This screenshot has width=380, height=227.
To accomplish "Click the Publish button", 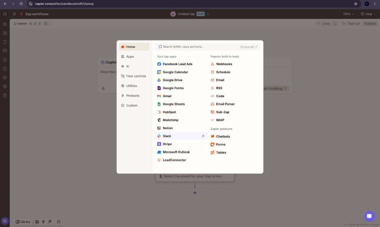I will (x=370, y=24).
